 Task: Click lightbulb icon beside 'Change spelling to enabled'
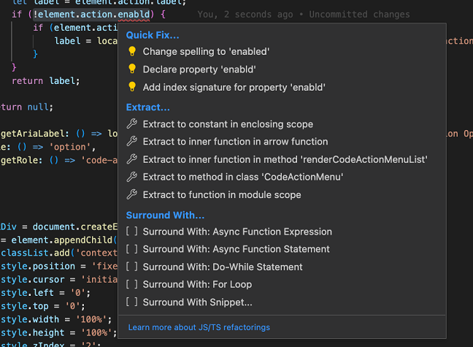click(132, 52)
